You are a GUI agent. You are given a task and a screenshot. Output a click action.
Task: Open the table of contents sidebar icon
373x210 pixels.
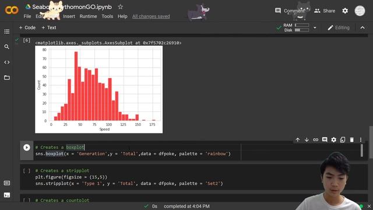(6, 32)
